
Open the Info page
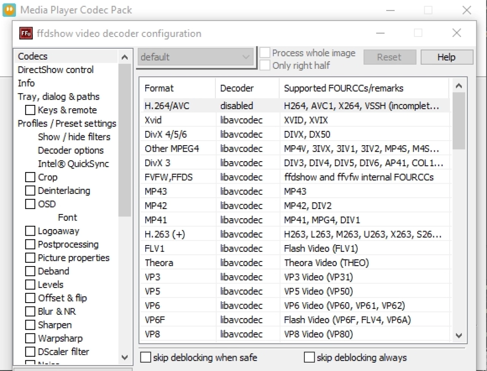(26, 83)
